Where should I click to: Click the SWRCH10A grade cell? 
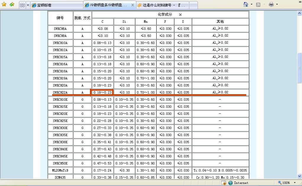tap(60, 43)
